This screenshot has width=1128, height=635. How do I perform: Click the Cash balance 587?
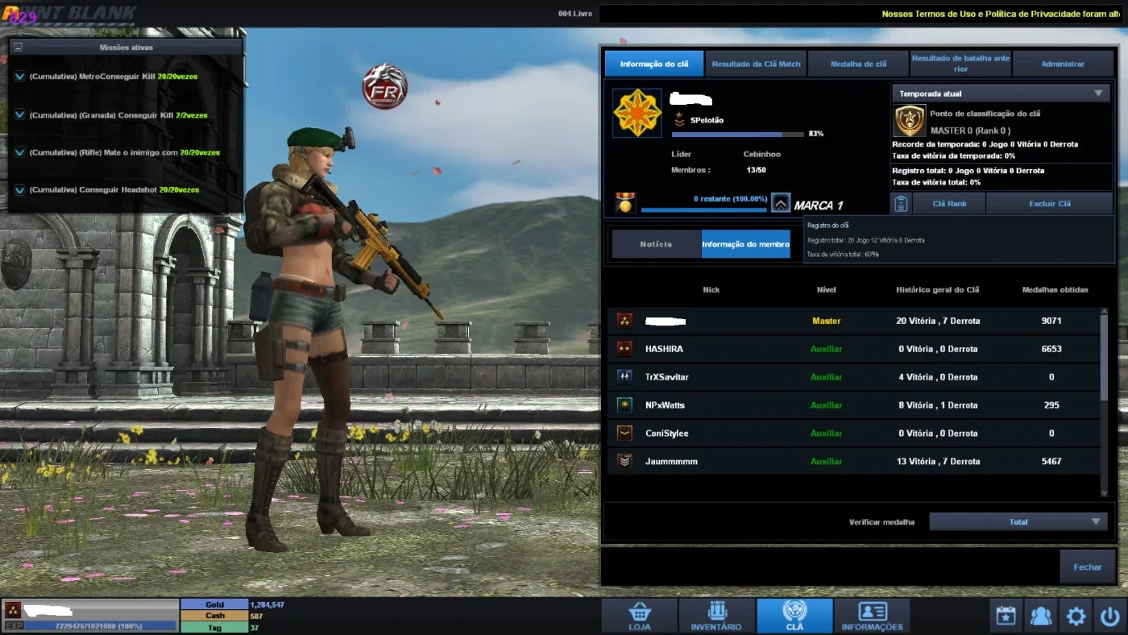[x=257, y=616]
